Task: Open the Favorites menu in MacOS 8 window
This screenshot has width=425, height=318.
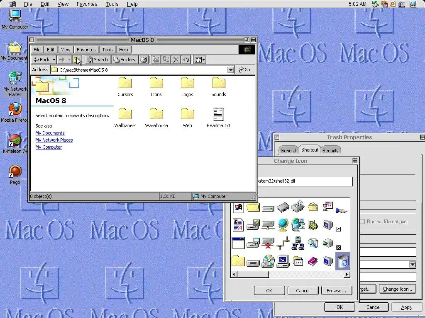Action: 86,50
